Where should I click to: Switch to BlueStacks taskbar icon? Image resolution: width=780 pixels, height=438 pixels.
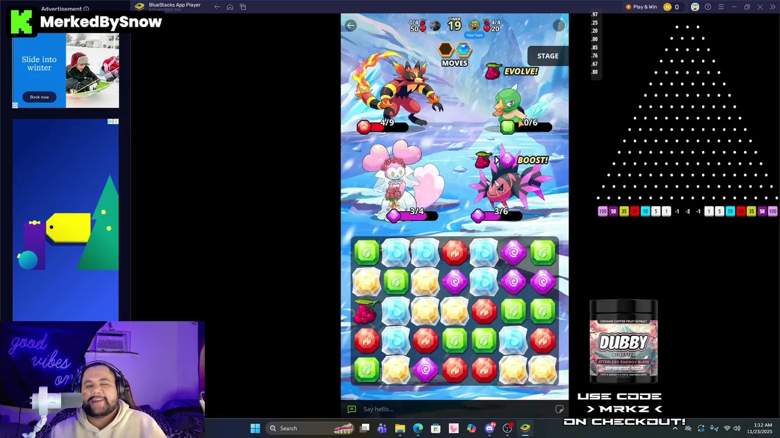525,428
